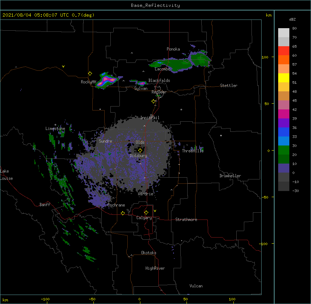Click the Lake Louise label
Image resolution: width=311 pixels, height=304 pixels.
pyautogui.click(x=6, y=175)
